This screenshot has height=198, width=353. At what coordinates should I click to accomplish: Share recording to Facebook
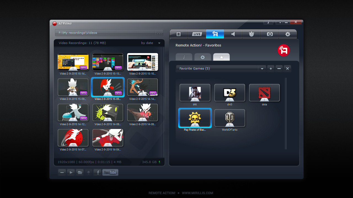coord(97,172)
